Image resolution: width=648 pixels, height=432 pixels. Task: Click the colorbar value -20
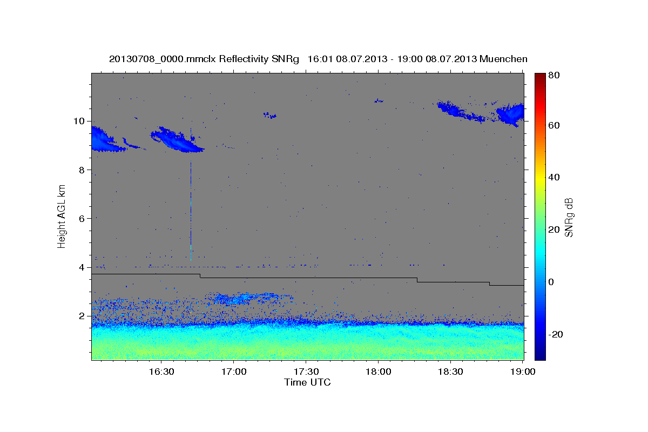tap(556, 334)
